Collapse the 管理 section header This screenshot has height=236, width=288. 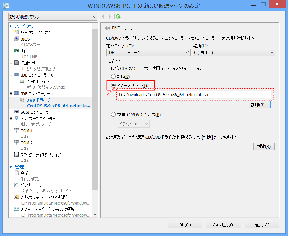[x=11, y=167]
